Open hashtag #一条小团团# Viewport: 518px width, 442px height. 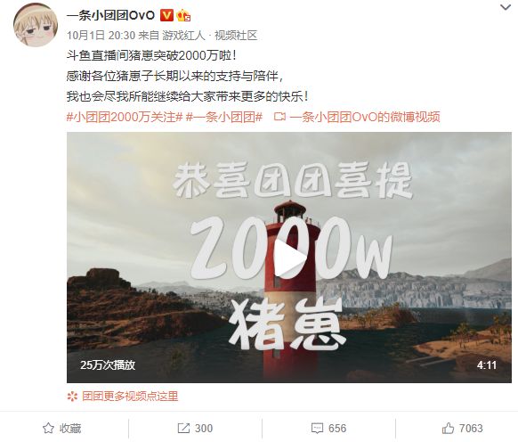(224, 117)
